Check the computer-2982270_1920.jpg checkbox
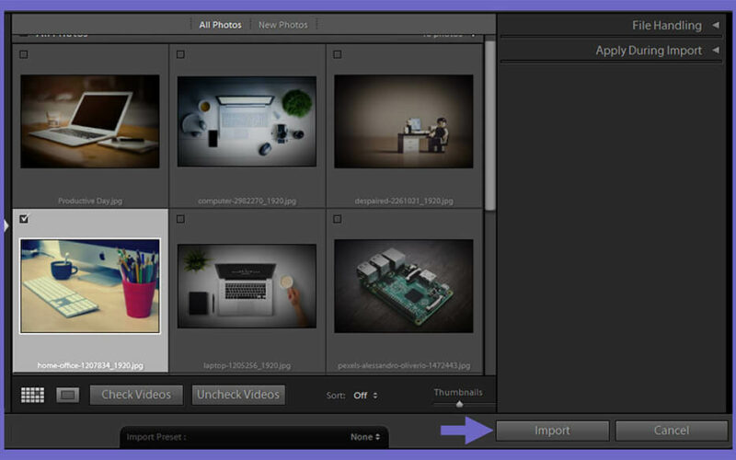 pos(180,54)
